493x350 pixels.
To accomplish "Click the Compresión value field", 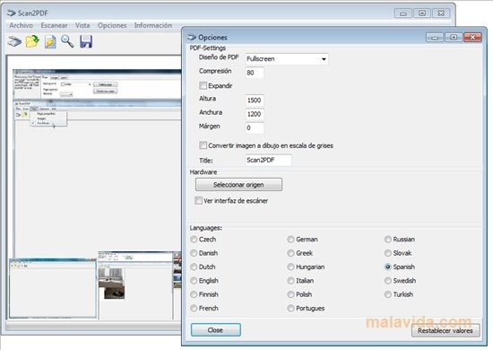I will tap(255, 73).
